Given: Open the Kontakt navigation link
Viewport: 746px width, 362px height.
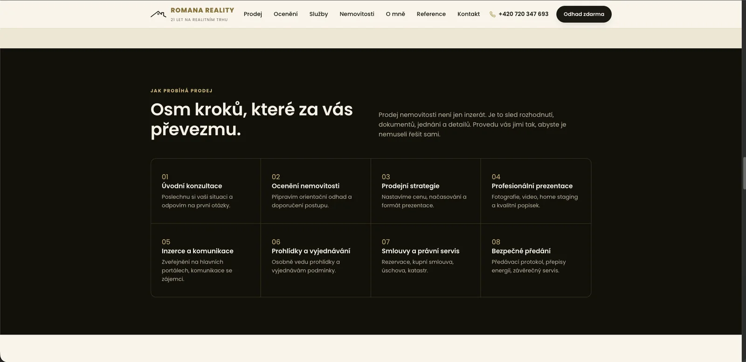Looking at the screenshot, I should pos(469,14).
